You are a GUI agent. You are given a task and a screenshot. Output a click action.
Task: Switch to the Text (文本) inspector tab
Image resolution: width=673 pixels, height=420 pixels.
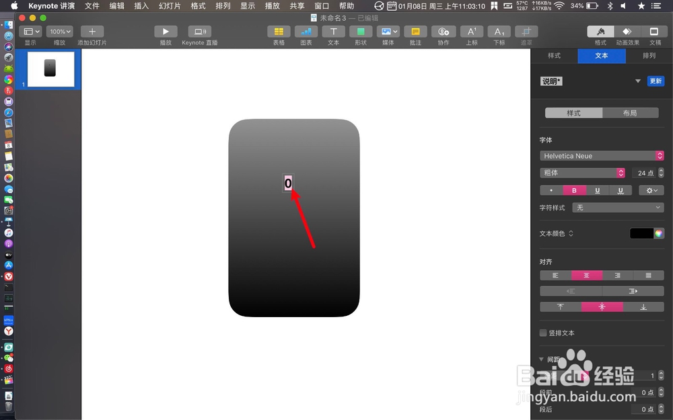[x=601, y=56]
